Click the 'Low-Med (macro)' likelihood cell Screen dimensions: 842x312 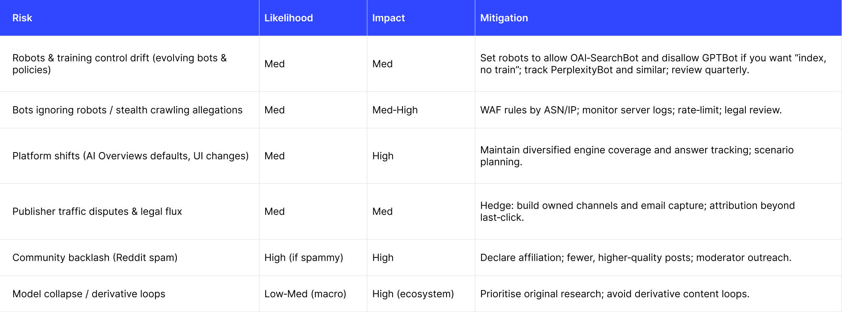click(x=305, y=294)
